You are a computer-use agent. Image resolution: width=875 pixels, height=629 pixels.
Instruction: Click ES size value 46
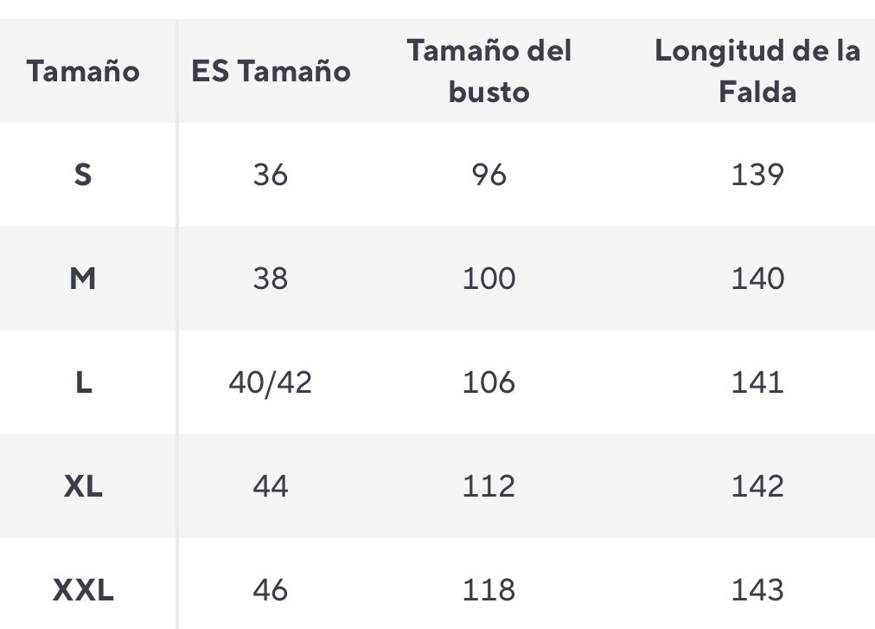[x=271, y=590]
